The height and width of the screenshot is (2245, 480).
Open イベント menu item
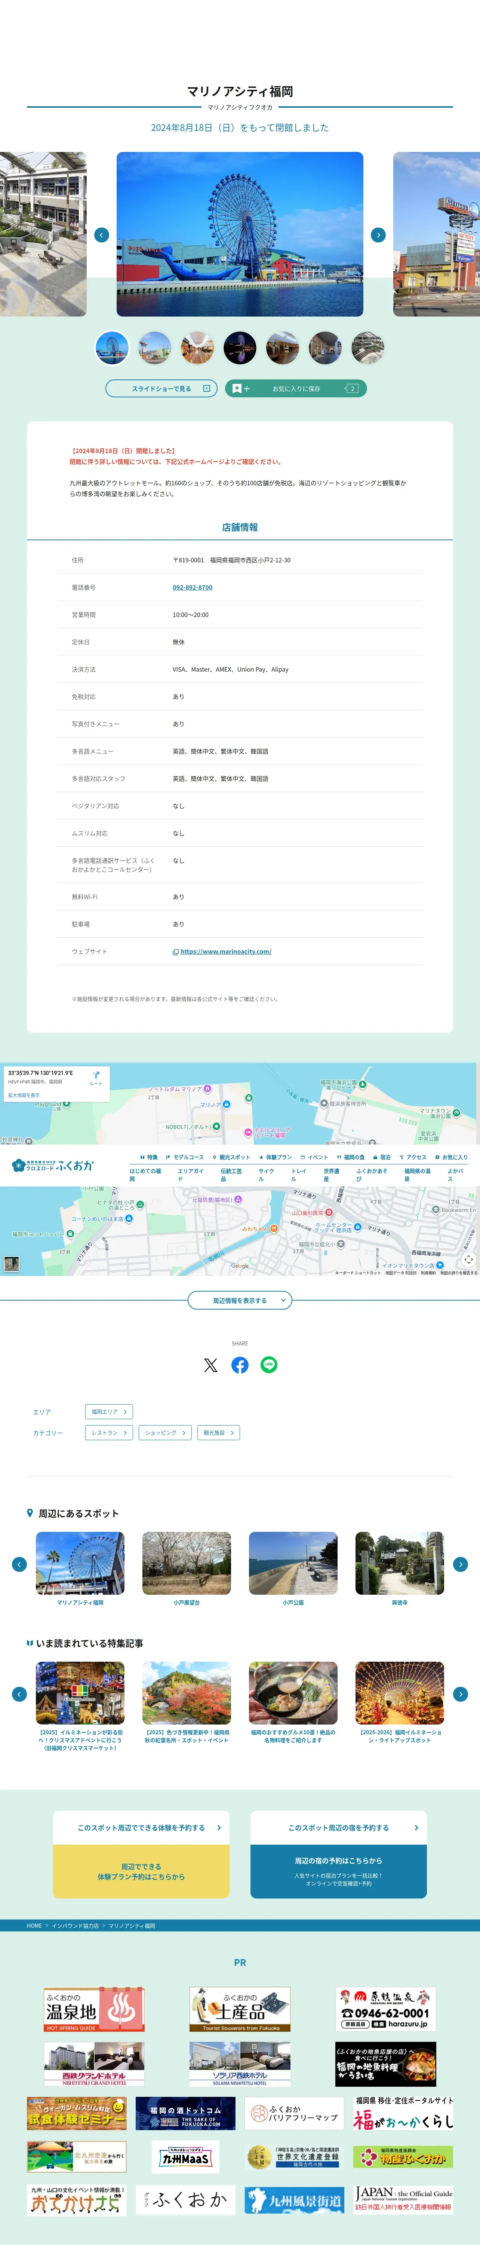tap(314, 1157)
